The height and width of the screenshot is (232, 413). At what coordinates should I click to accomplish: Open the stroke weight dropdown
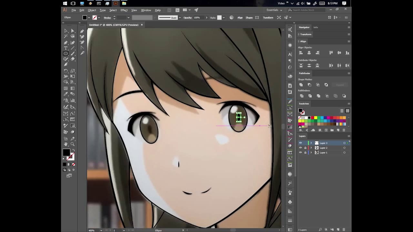[128, 18]
